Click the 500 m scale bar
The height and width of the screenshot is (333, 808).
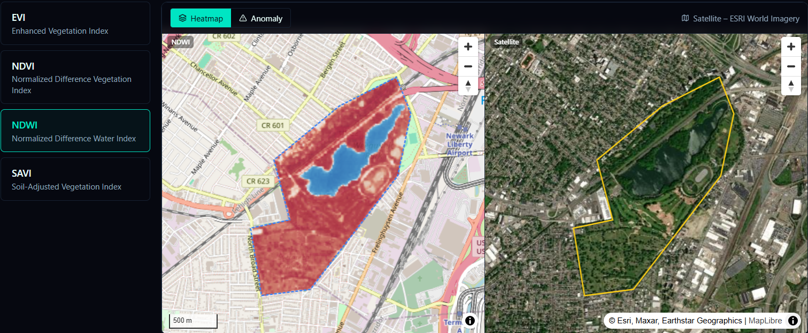click(194, 321)
